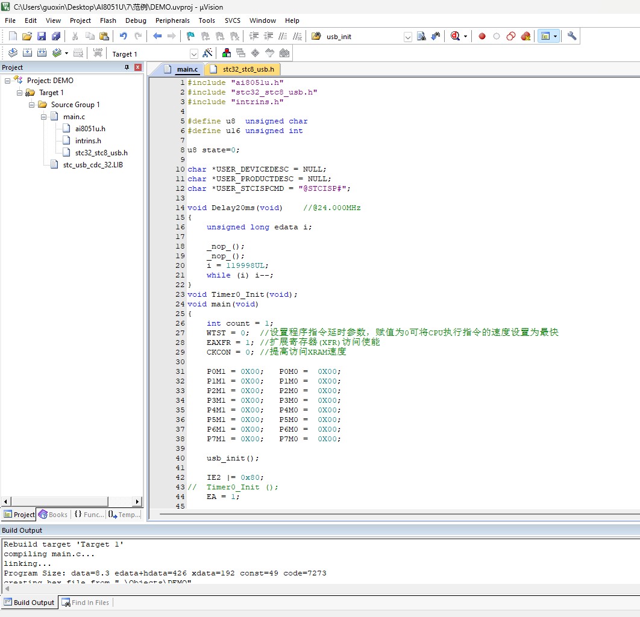Rebuild all target files icon
Image resolution: width=640 pixels, height=617 pixels.
[x=42, y=53]
